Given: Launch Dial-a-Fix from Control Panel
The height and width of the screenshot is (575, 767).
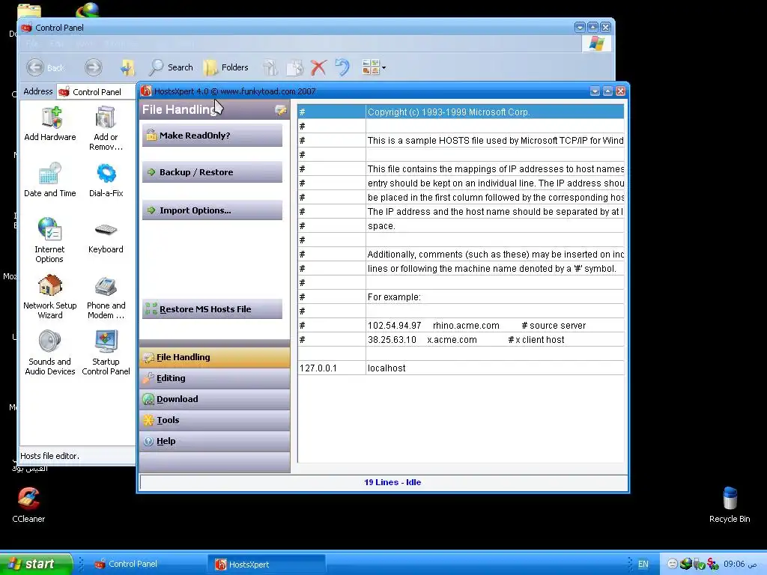Looking at the screenshot, I should click(x=106, y=180).
